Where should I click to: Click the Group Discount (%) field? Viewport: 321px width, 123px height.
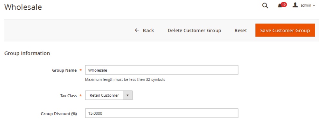[x=162, y=113]
